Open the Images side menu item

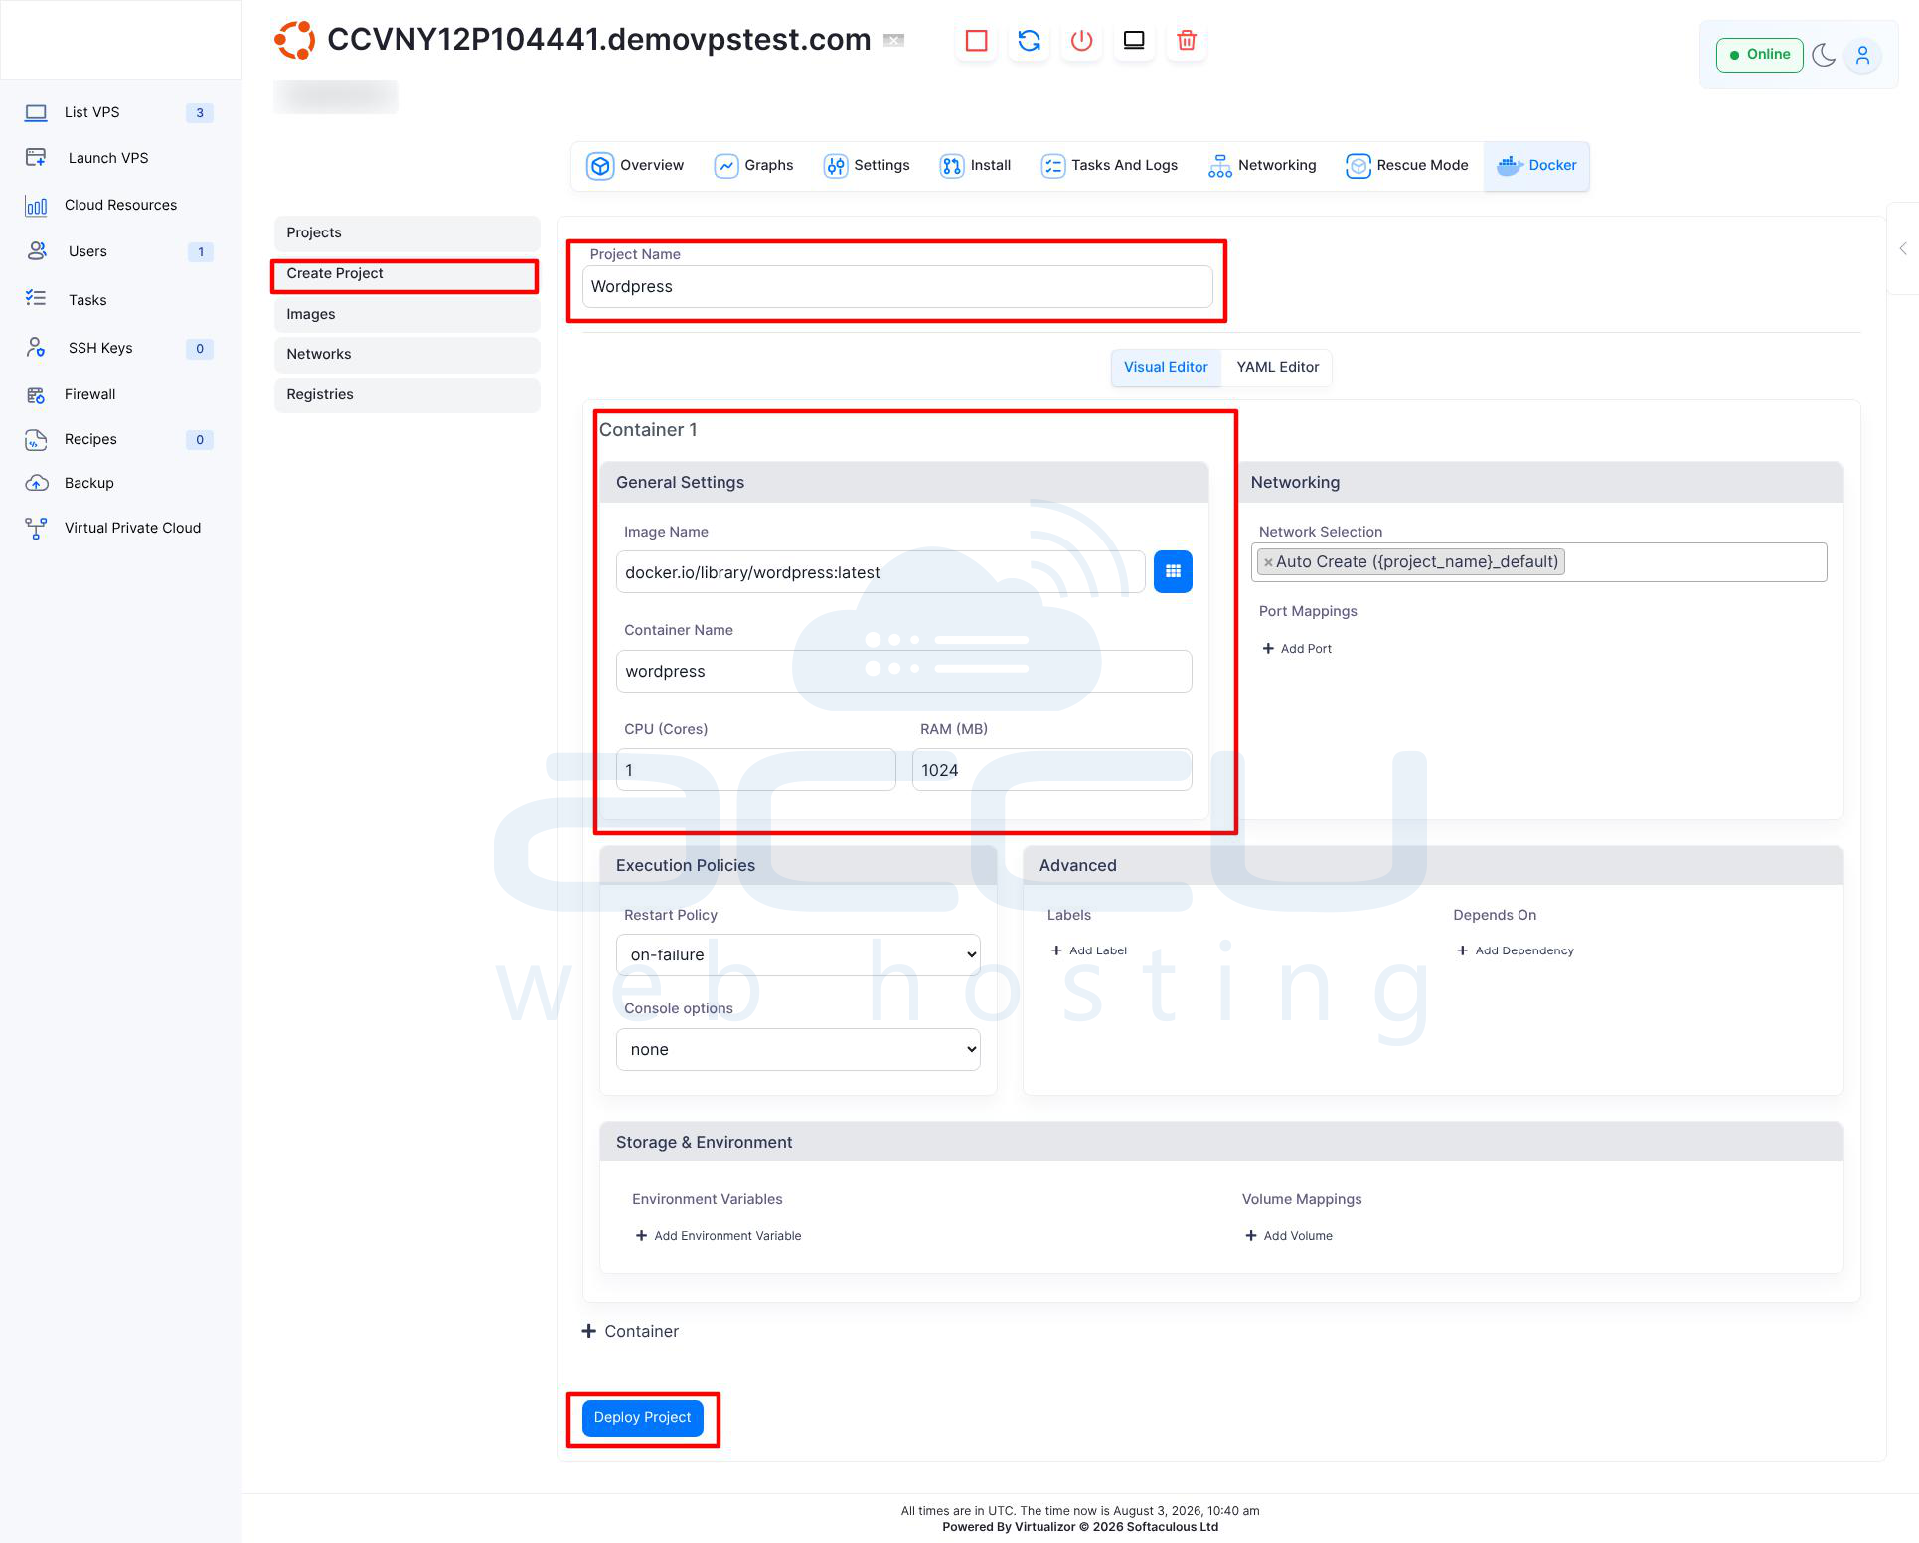[x=406, y=315]
